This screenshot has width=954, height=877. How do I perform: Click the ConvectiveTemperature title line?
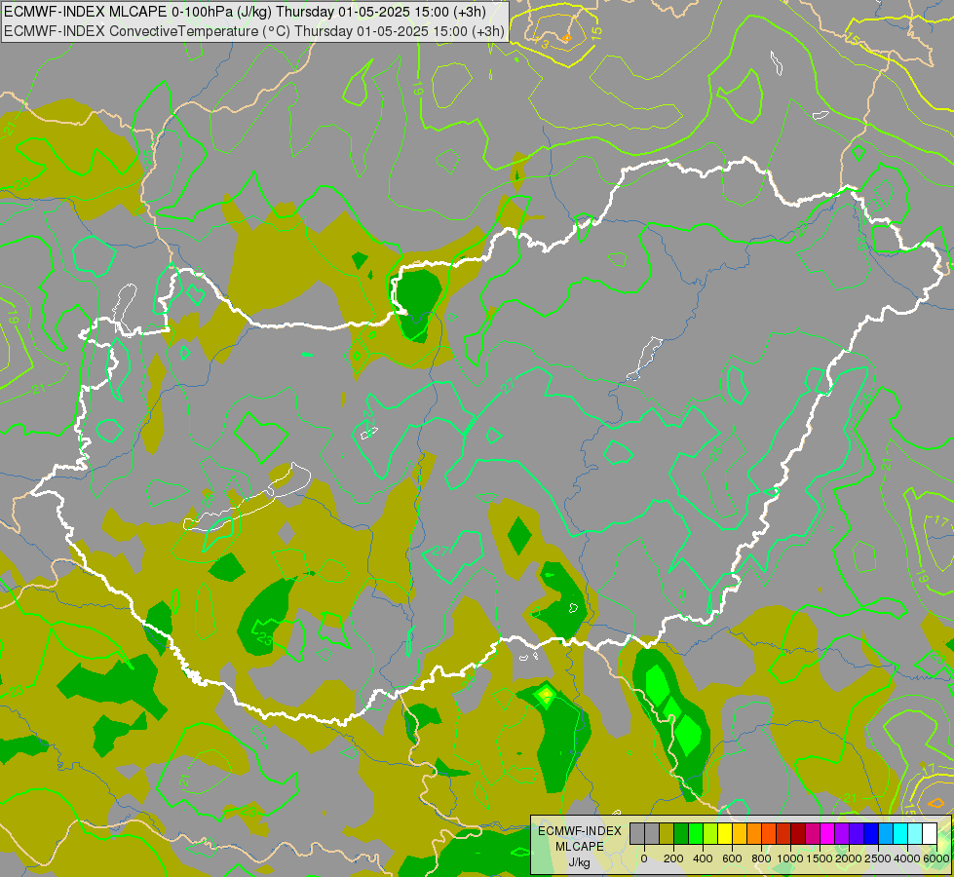pyautogui.click(x=253, y=31)
